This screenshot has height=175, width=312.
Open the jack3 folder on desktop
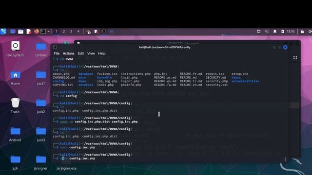coord(41,134)
